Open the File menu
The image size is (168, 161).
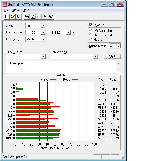click(x=6, y=10)
